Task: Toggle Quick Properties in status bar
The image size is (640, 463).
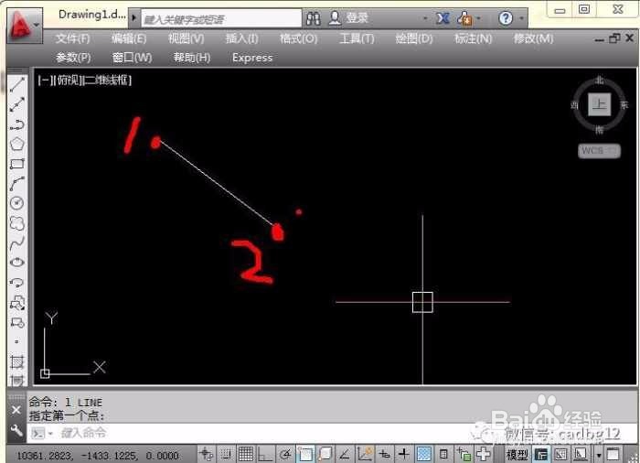Action: coord(443,454)
